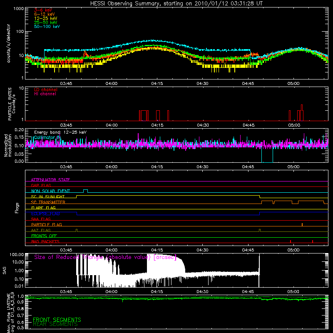Viewport: 333px width, 333px height.
Task: Select the cyan 50-100 keV legend entry
Action: click(47, 27)
